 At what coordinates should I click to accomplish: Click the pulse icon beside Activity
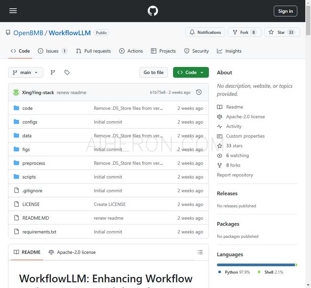[220, 126]
